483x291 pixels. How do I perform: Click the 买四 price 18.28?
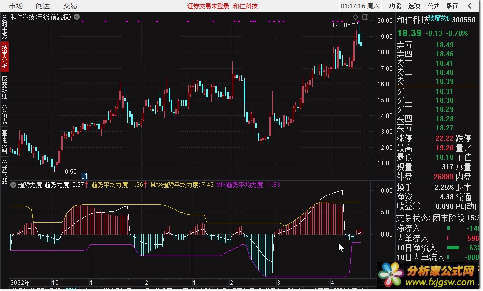pyautogui.click(x=445, y=119)
